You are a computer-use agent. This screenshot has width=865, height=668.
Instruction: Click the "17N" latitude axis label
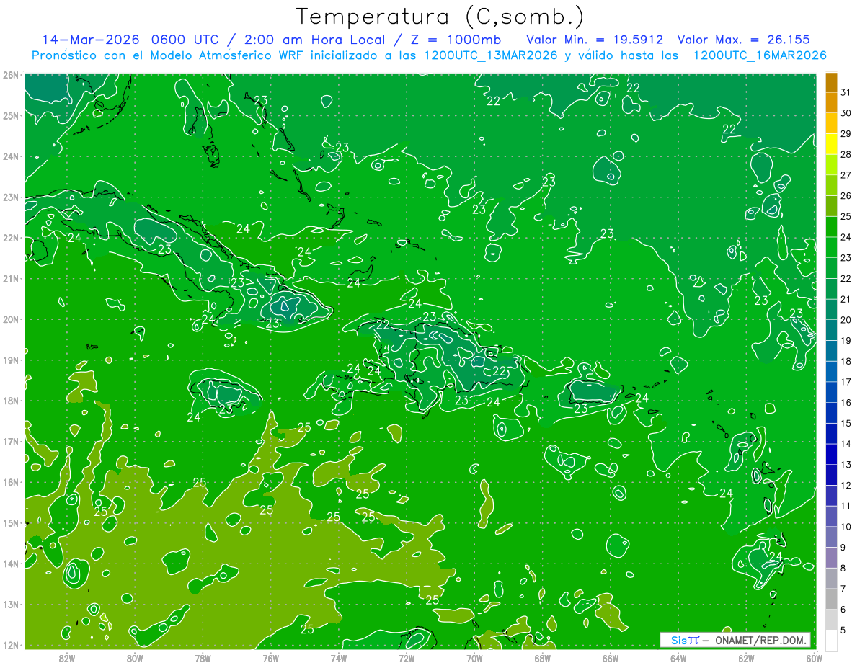pos(10,442)
